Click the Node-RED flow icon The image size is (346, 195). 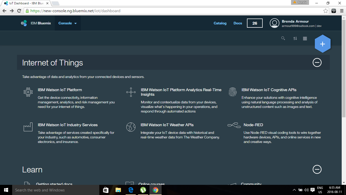pos(234,125)
